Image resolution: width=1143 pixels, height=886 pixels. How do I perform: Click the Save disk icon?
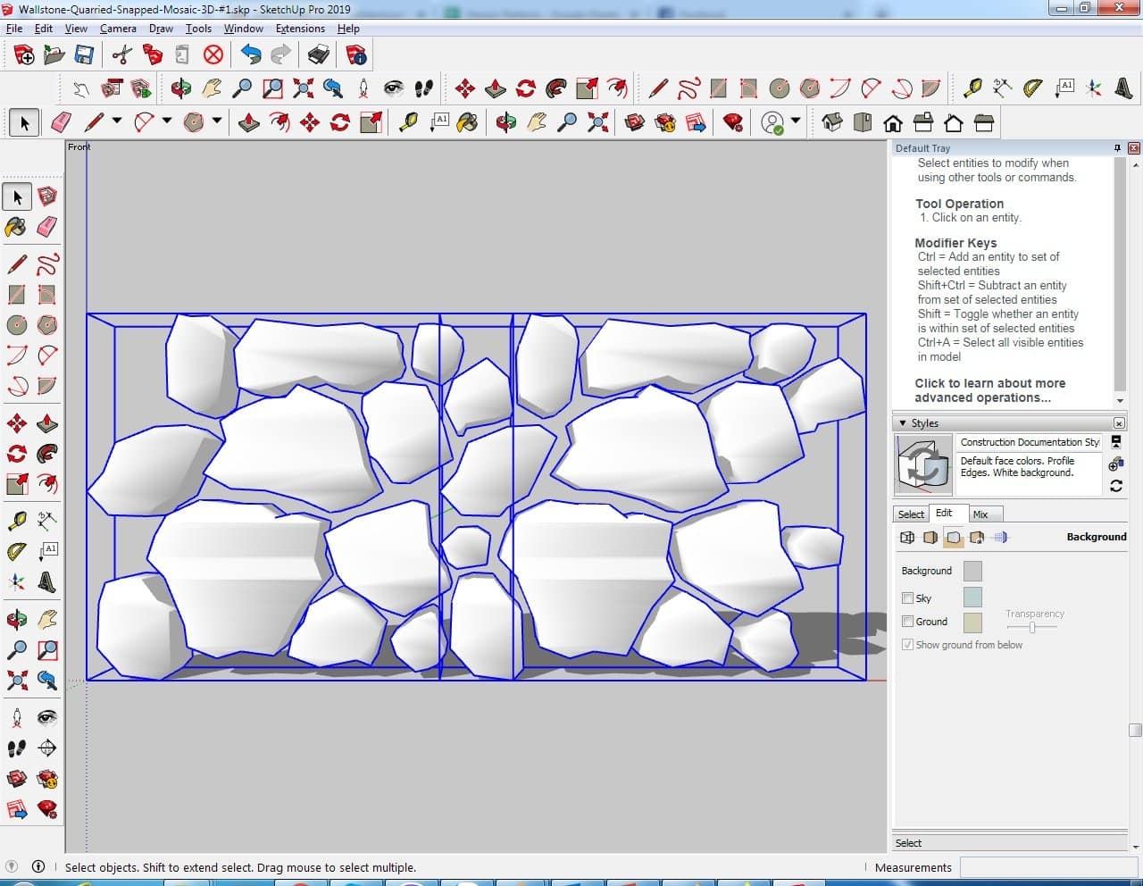point(84,55)
